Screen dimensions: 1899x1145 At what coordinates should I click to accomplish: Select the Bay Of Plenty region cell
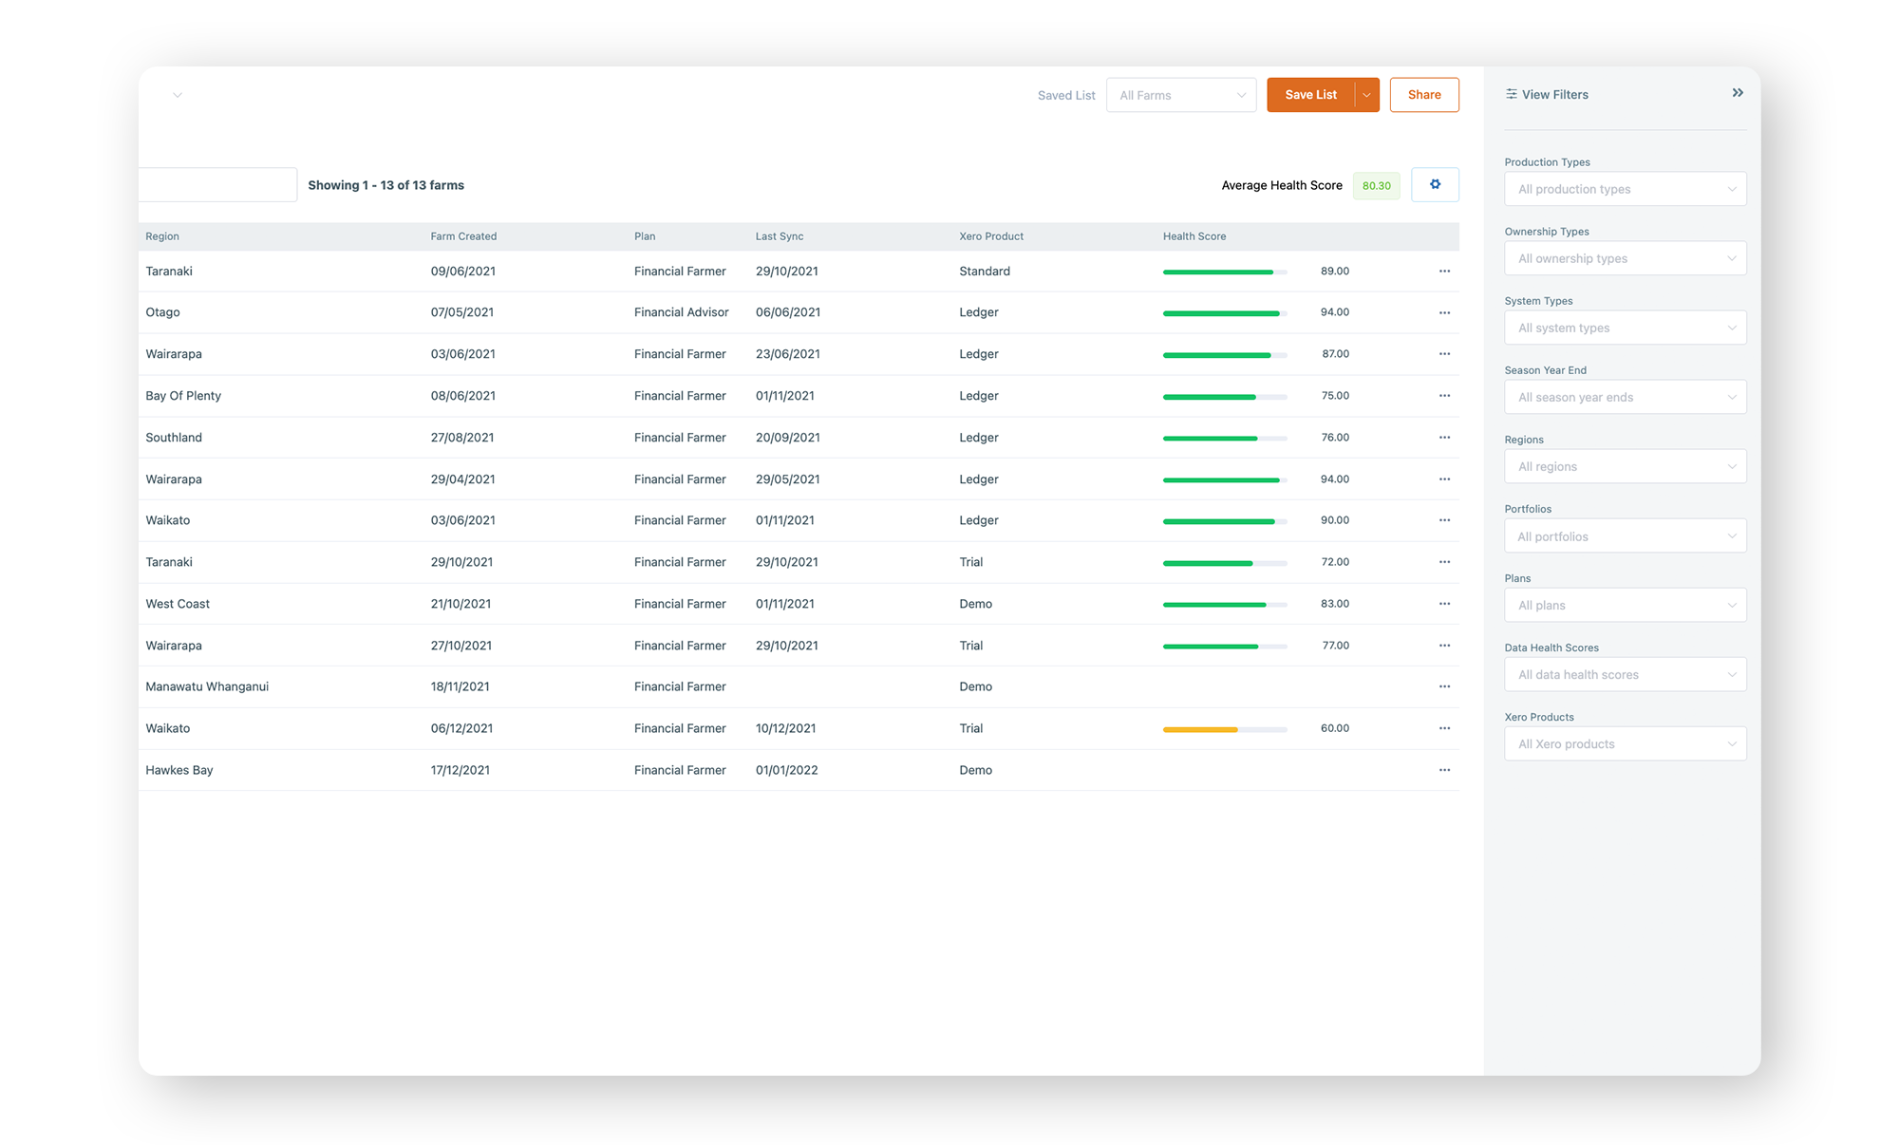coord(183,396)
